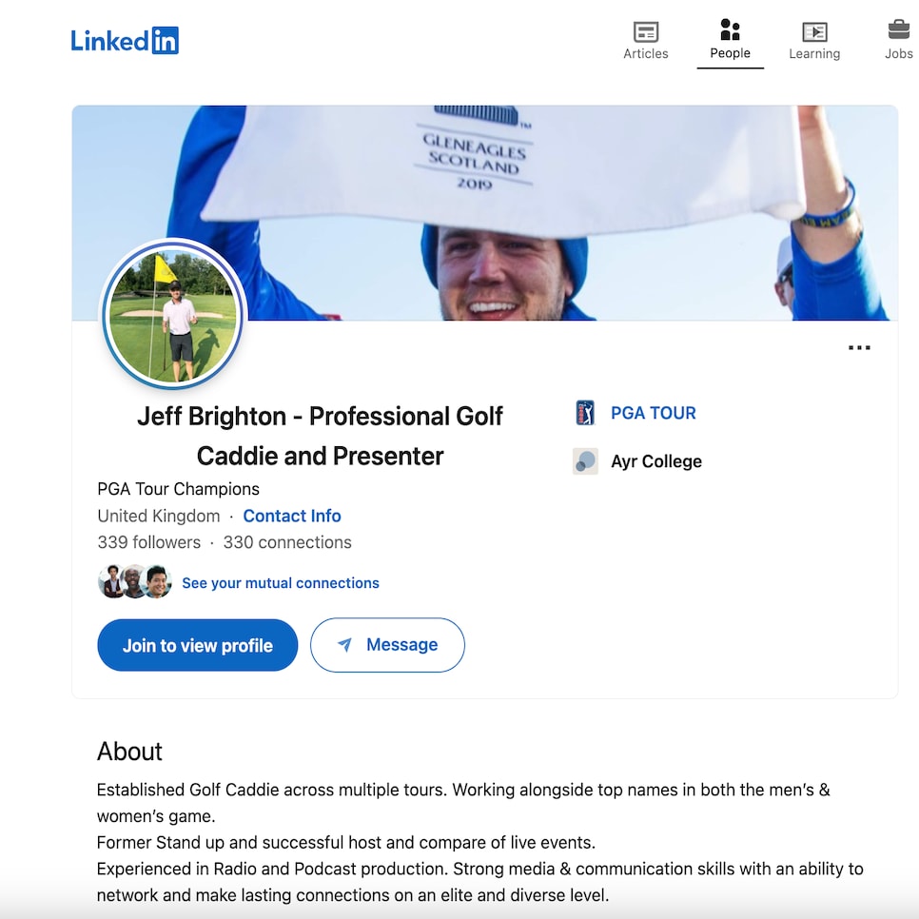Open the Contact Info link
This screenshot has width=919, height=919.
coord(292,516)
